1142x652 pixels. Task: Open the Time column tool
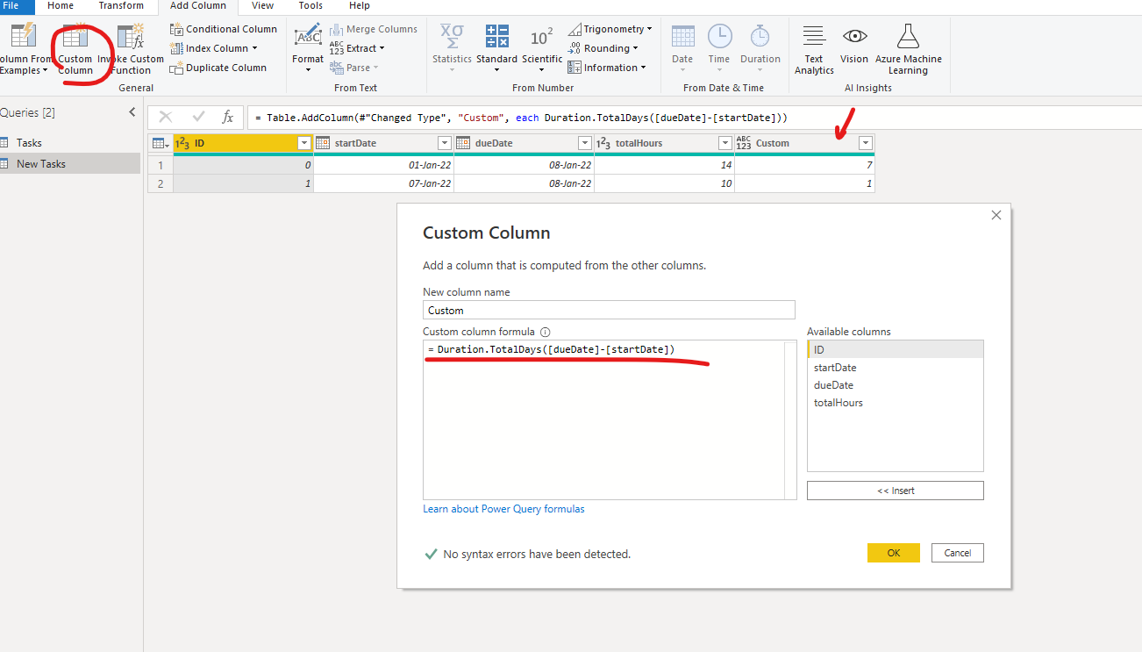coord(719,48)
